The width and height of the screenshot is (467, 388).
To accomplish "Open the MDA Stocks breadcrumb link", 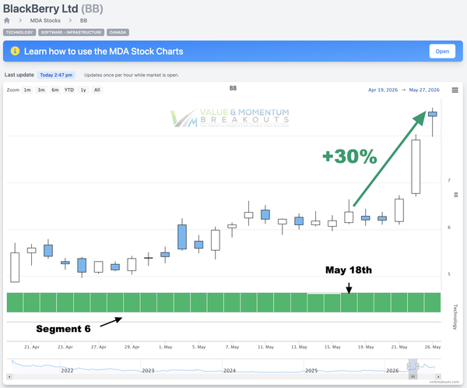I will (45, 20).
